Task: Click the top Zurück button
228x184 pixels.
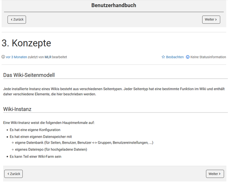Action: coord(17,20)
